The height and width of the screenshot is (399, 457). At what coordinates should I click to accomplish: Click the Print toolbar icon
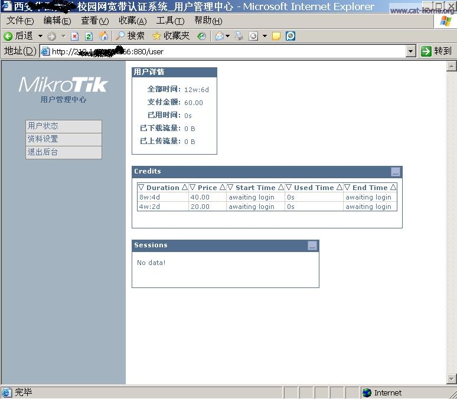coord(239,36)
